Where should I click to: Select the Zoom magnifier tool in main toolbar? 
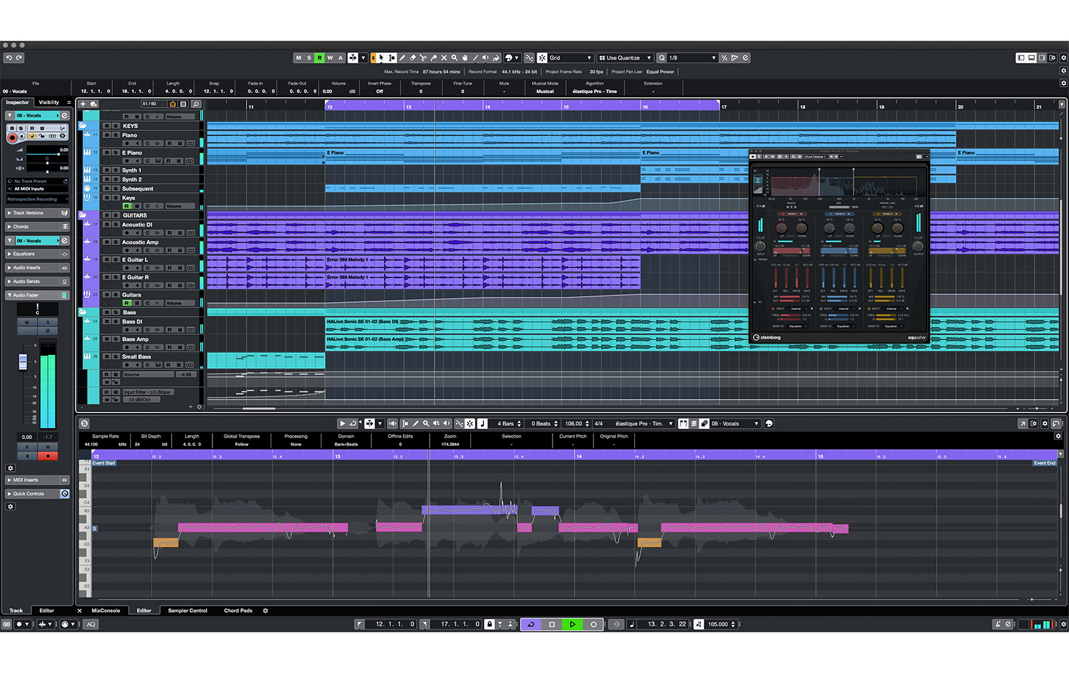[x=454, y=57]
